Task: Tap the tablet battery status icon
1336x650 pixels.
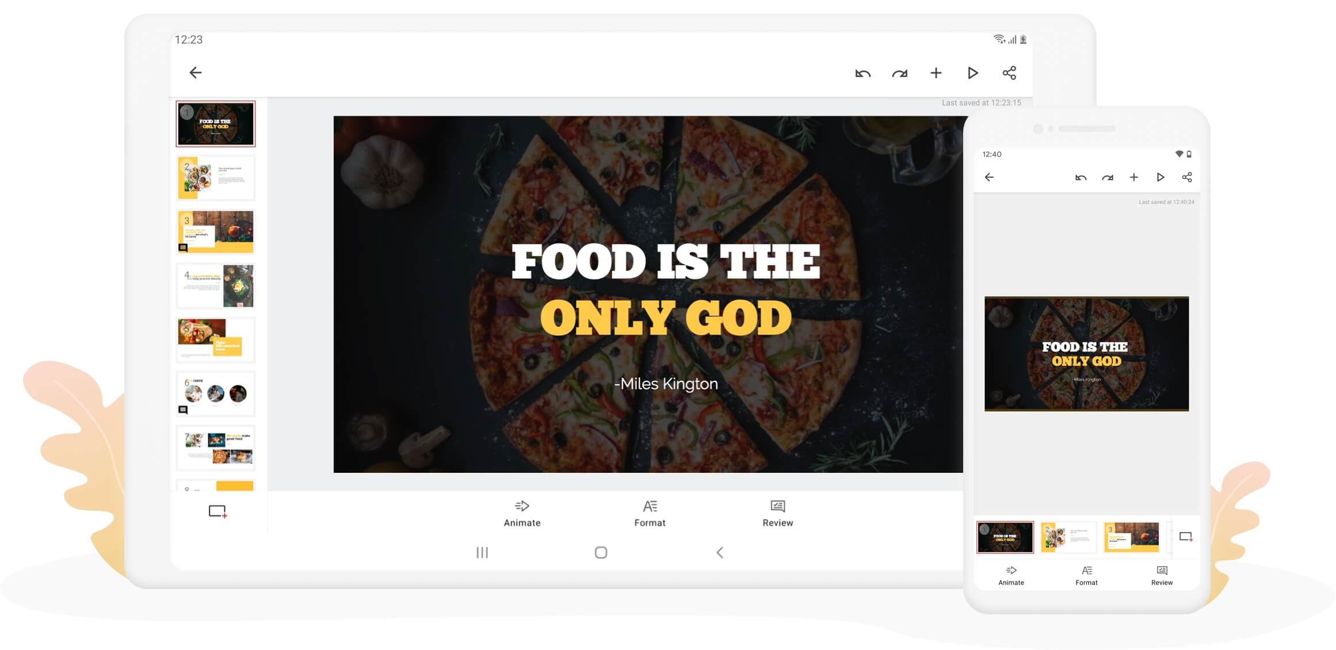Action: pos(1023,39)
